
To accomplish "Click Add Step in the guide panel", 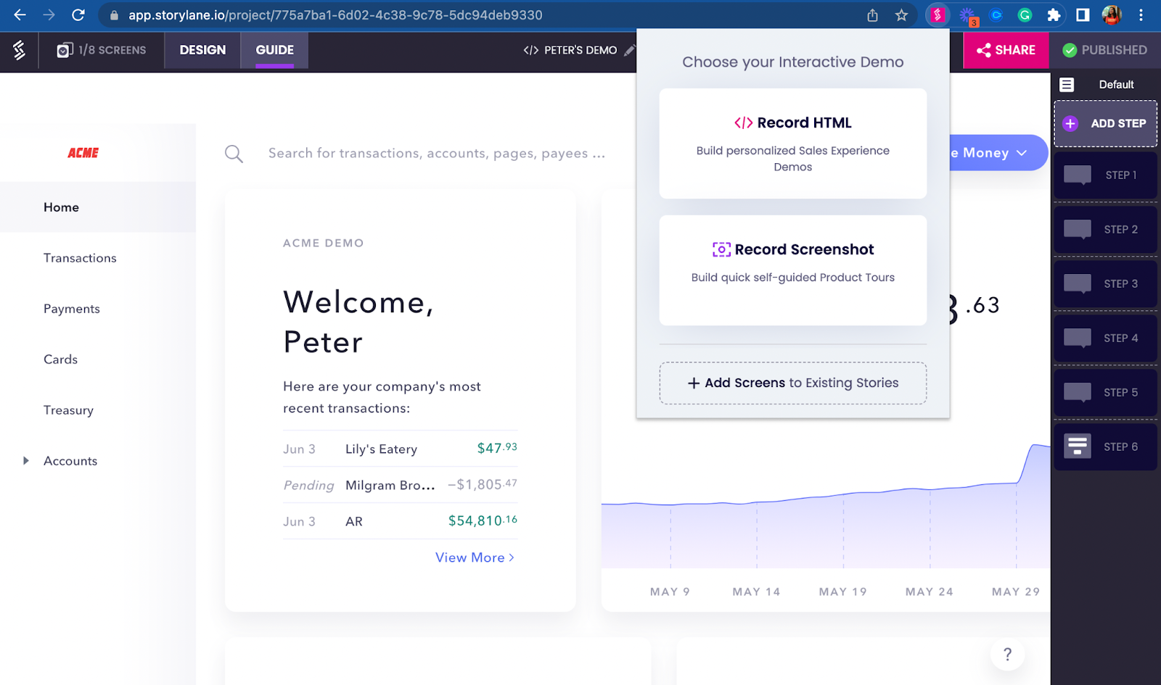I will (1105, 123).
